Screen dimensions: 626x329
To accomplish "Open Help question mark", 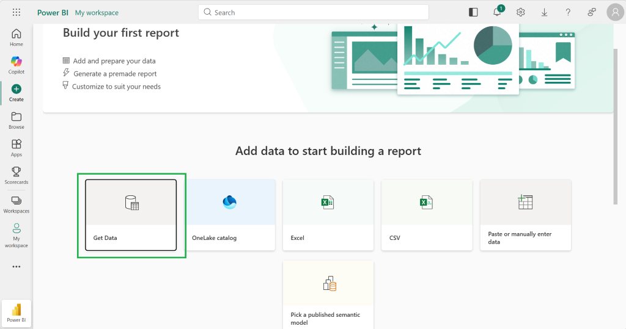I will pyautogui.click(x=568, y=12).
